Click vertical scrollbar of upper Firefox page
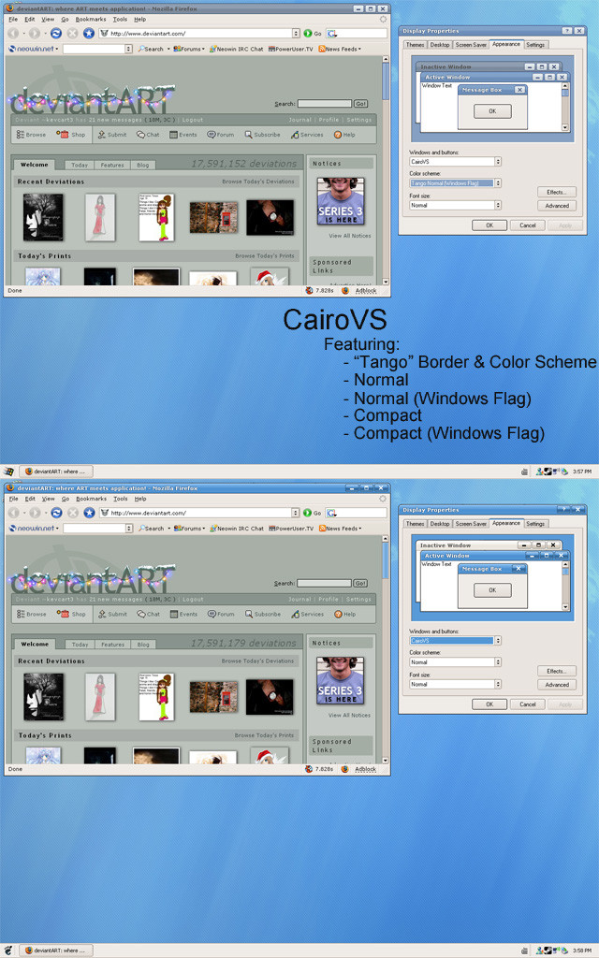599x958 pixels. (x=385, y=170)
